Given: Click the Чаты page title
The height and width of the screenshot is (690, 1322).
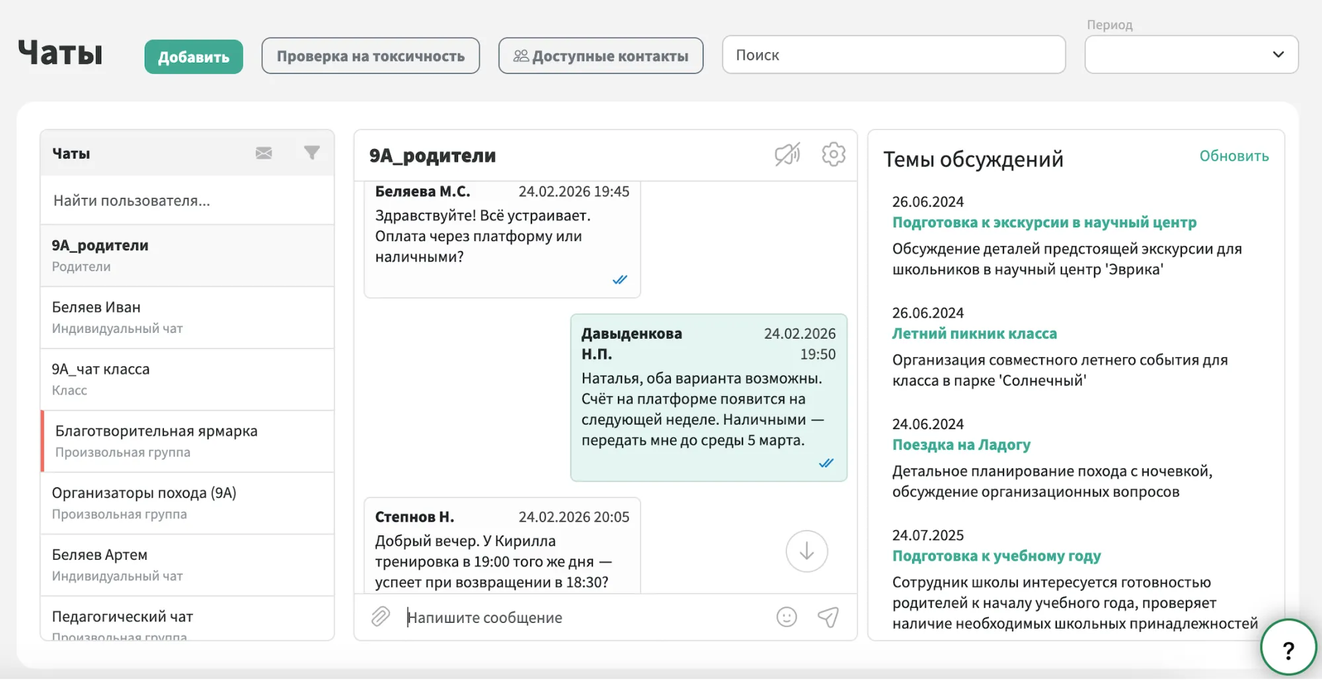Looking at the screenshot, I should pos(60,53).
